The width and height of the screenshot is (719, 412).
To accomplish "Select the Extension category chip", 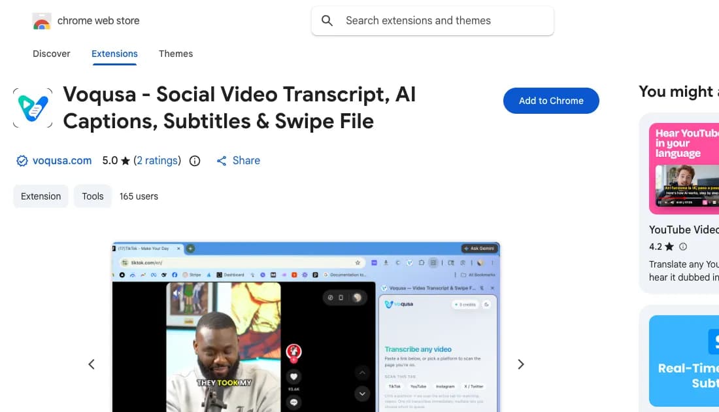I will (x=41, y=196).
